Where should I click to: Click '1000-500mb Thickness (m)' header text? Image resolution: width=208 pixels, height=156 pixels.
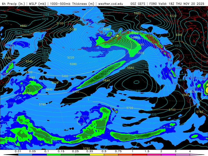pyautogui.click(x=72, y=4)
